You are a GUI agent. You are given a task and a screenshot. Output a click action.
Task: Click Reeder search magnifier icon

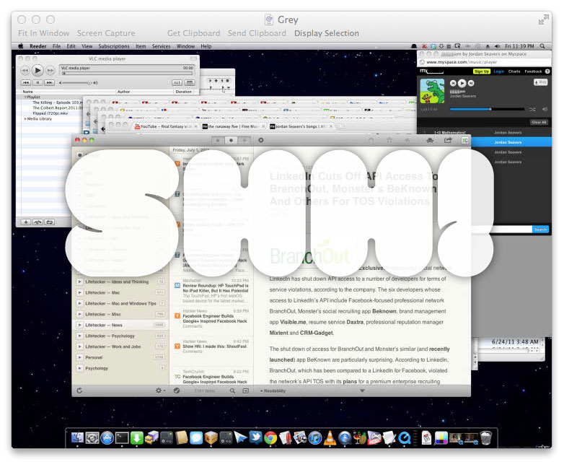click(233, 390)
